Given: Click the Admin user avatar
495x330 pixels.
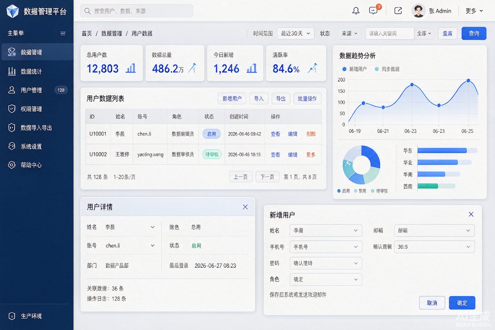Looking at the screenshot, I should click(418, 11).
